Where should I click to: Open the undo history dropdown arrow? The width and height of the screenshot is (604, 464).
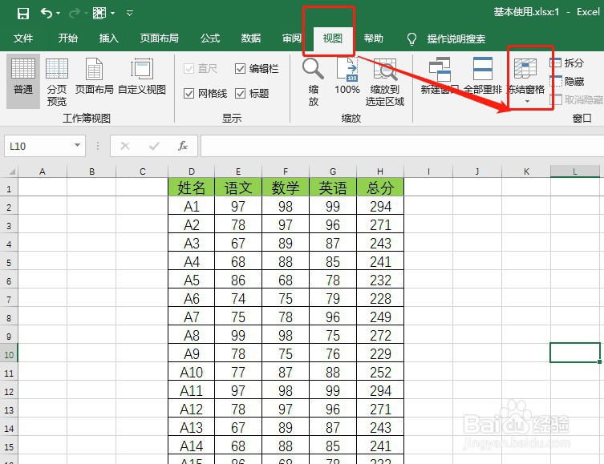59,14
